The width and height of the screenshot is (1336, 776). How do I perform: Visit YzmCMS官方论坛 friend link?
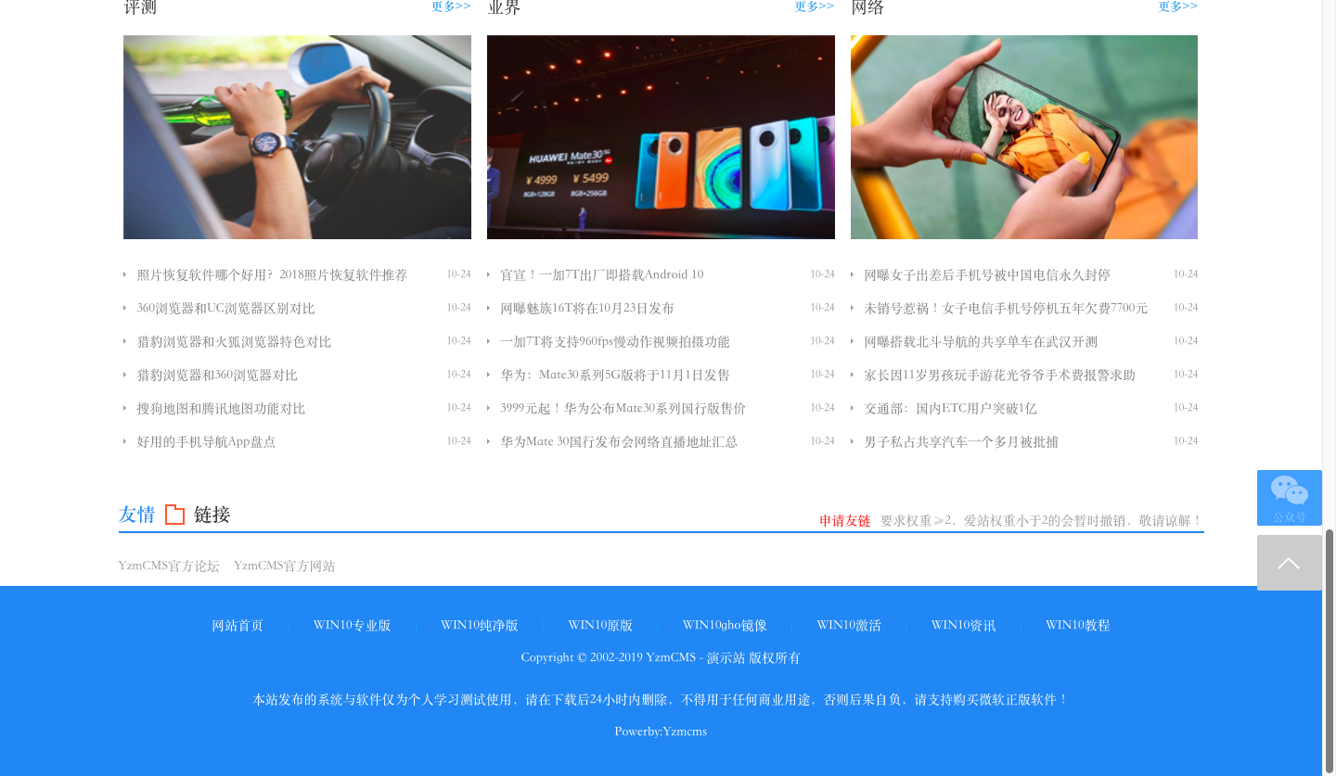click(169, 566)
